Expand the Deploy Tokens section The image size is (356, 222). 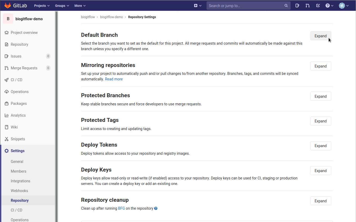[321, 146]
